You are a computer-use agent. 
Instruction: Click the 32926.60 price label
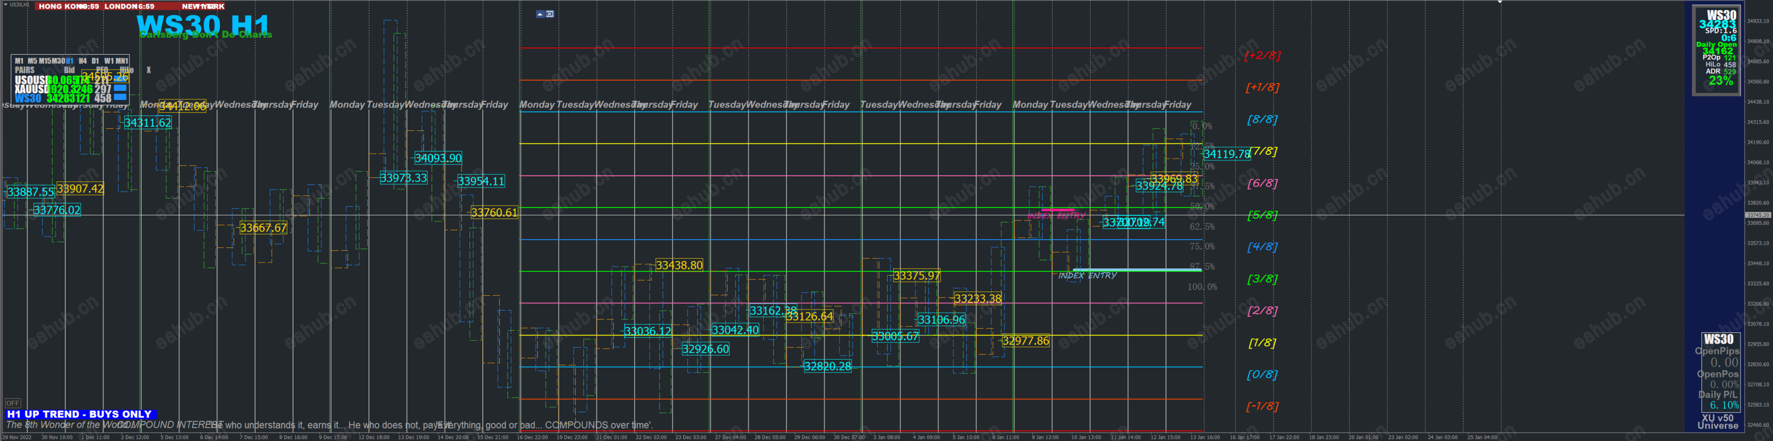705,349
